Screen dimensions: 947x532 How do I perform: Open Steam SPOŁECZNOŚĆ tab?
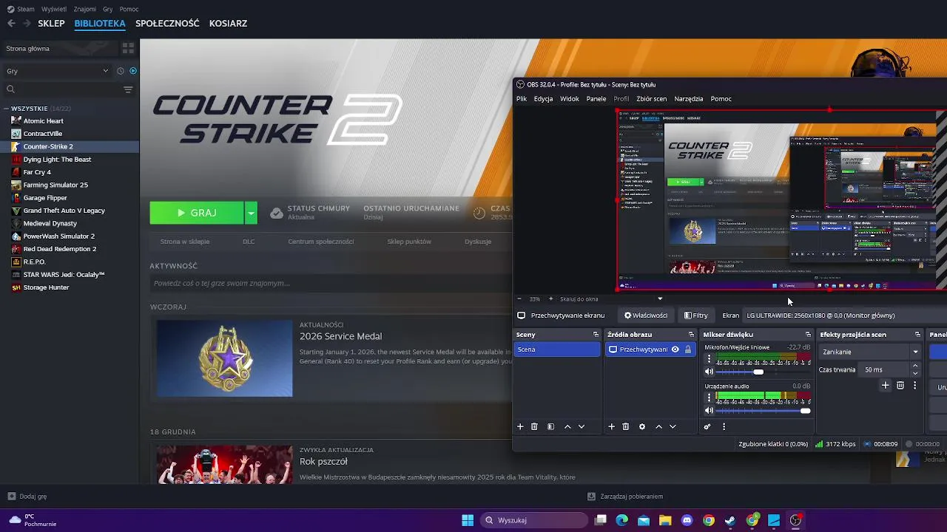point(167,23)
